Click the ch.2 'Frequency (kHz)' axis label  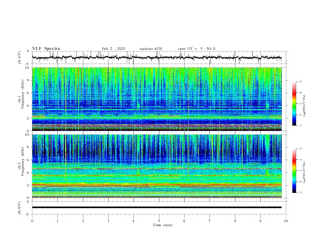[23, 161]
